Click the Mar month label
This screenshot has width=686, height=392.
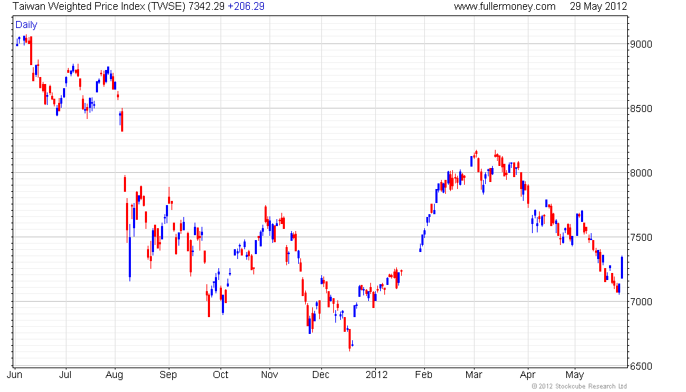point(474,375)
